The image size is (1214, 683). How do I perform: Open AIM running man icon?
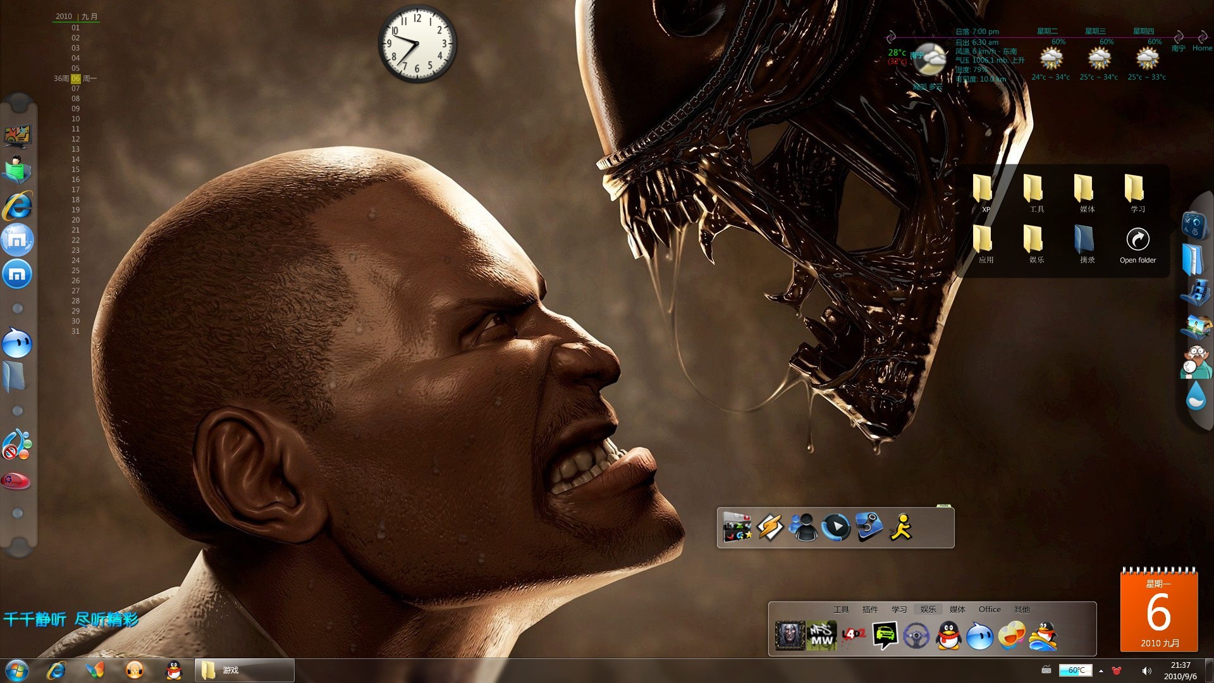(901, 527)
